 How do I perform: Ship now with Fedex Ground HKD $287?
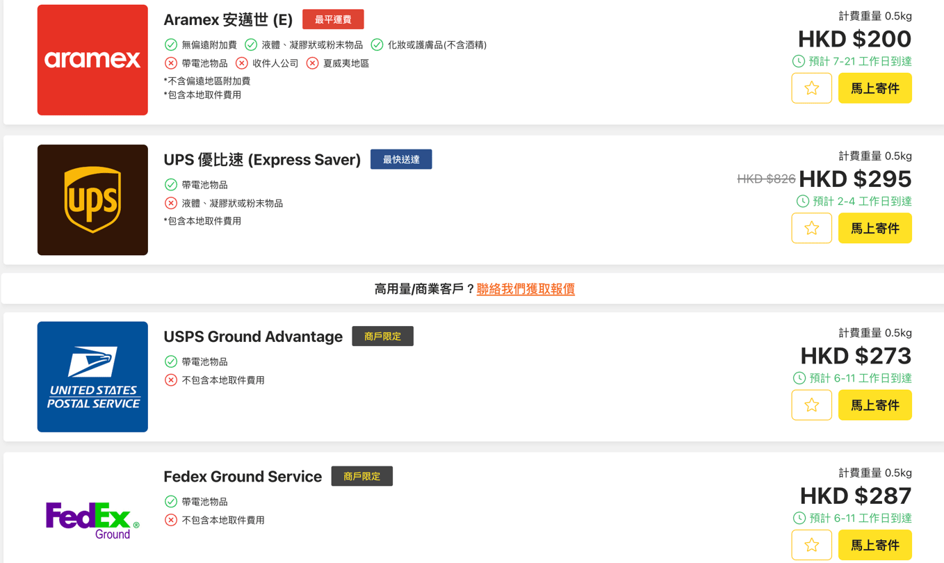(874, 545)
